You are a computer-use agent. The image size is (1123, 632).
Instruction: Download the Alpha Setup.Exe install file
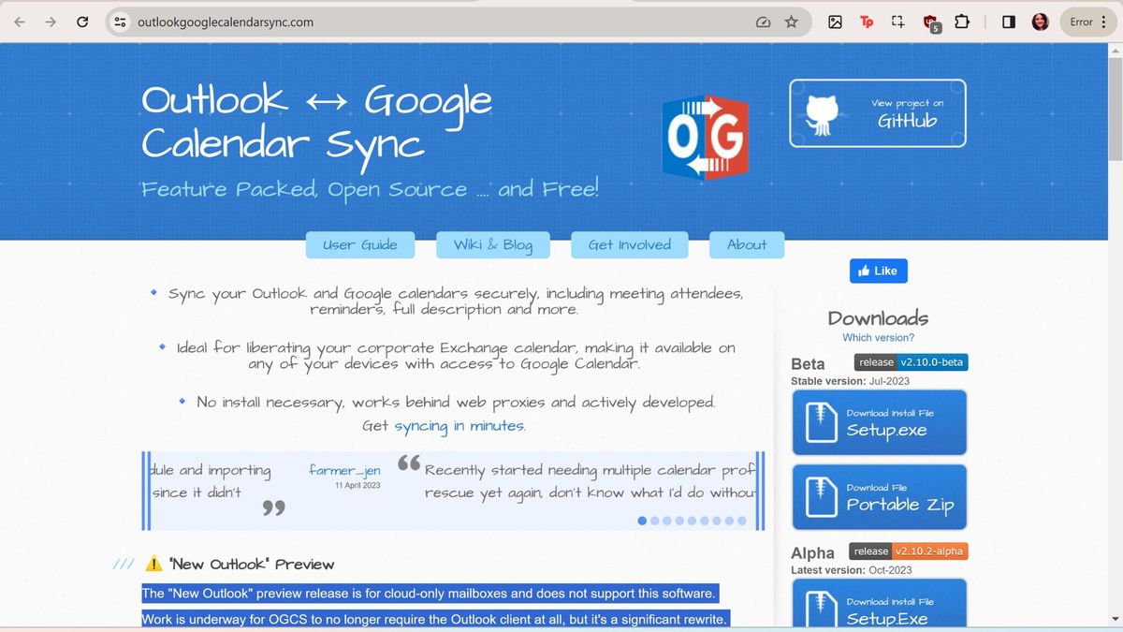[x=879, y=604]
